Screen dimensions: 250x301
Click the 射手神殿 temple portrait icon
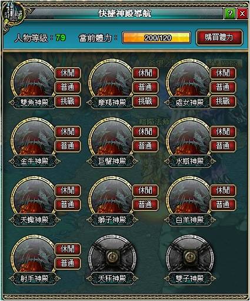point(34,256)
